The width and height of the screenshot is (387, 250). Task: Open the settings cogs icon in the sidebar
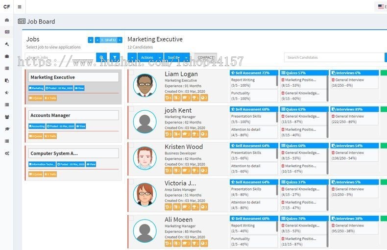(x=7, y=153)
